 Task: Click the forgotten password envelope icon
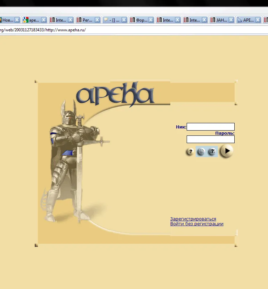click(x=212, y=152)
